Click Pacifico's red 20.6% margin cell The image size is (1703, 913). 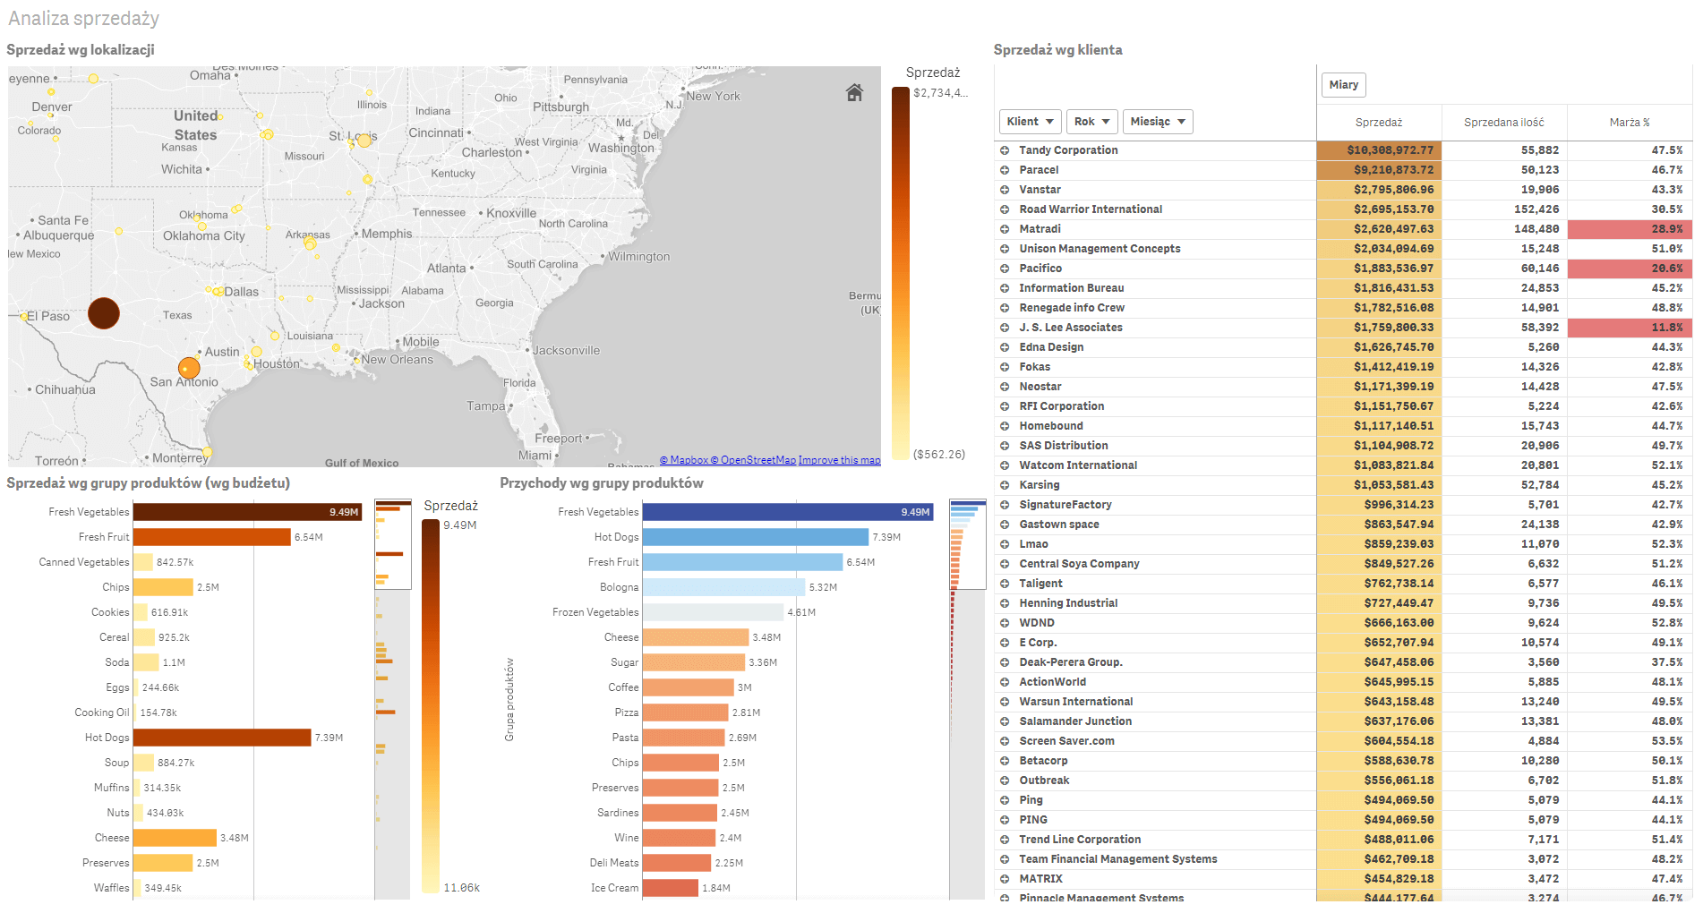[1630, 269]
